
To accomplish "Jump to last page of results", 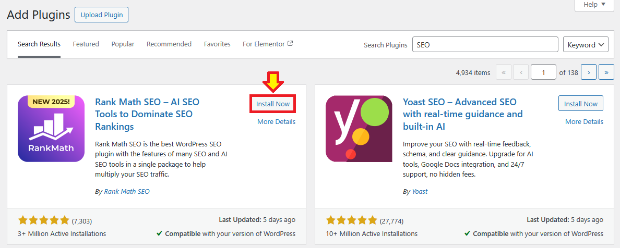I will point(606,72).
